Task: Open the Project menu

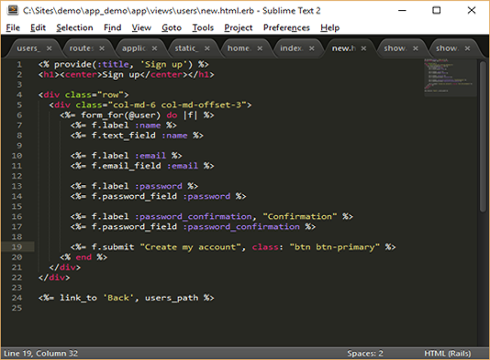Action: coord(239,27)
